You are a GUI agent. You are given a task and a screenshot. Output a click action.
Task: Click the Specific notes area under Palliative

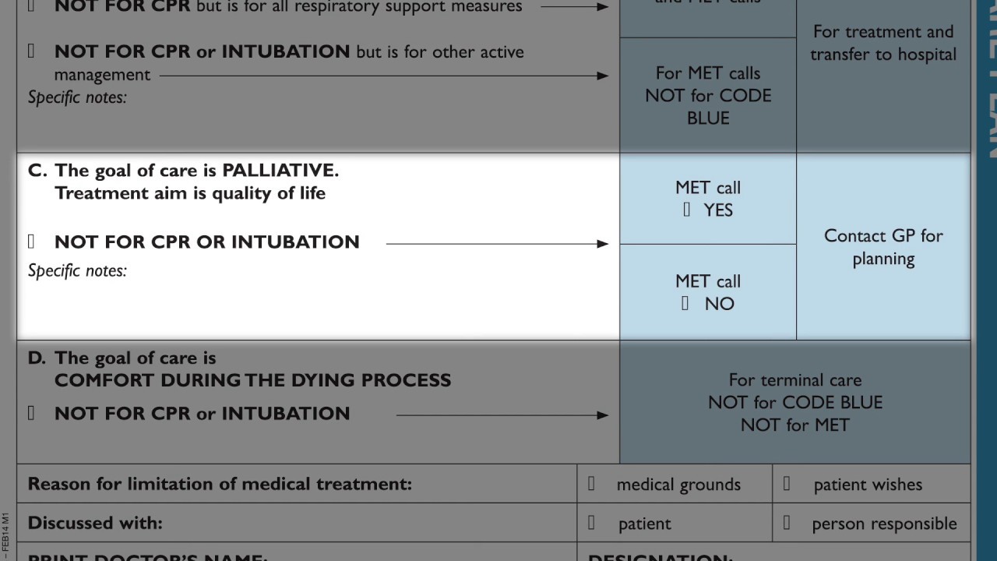[x=318, y=300]
